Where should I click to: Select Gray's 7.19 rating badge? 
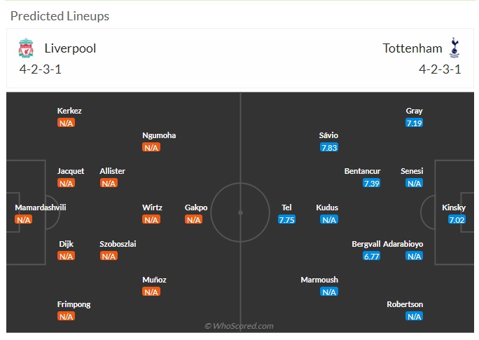tap(415, 123)
